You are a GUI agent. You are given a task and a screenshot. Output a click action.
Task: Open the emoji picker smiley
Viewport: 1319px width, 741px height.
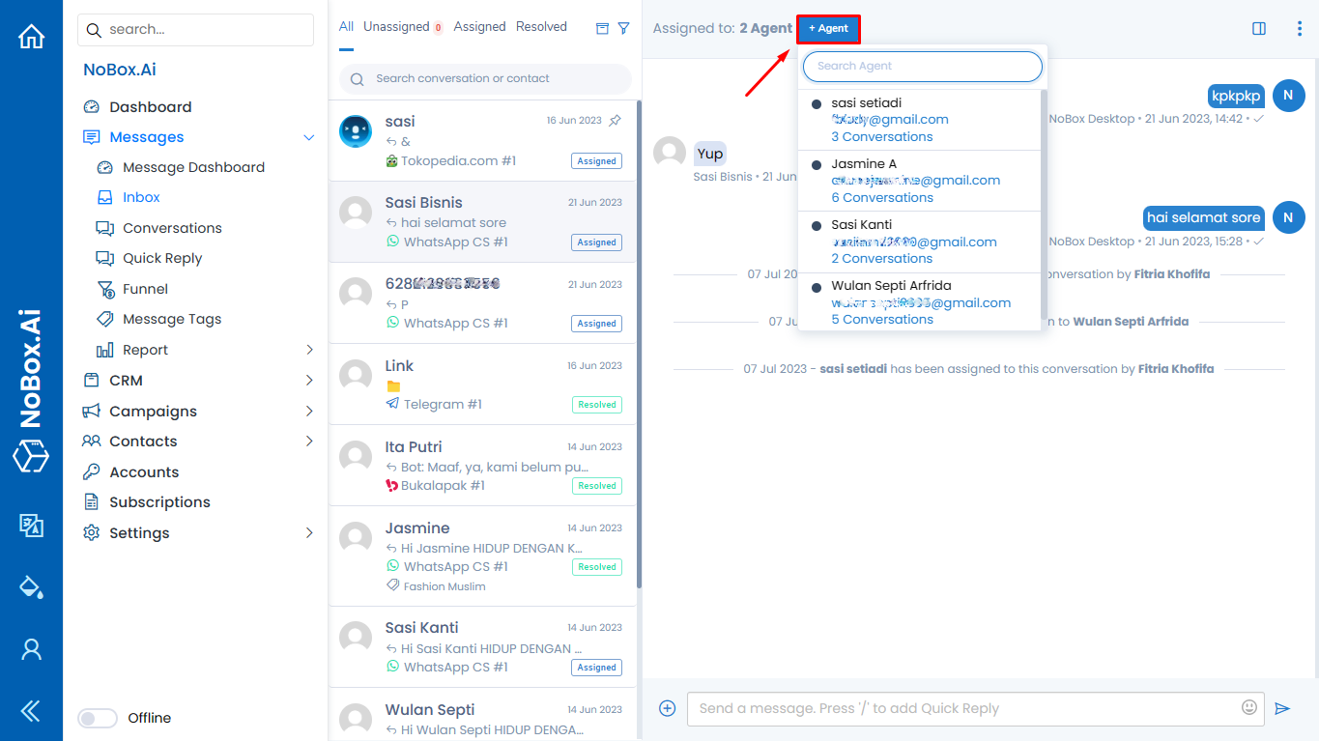tap(1249, 707)
